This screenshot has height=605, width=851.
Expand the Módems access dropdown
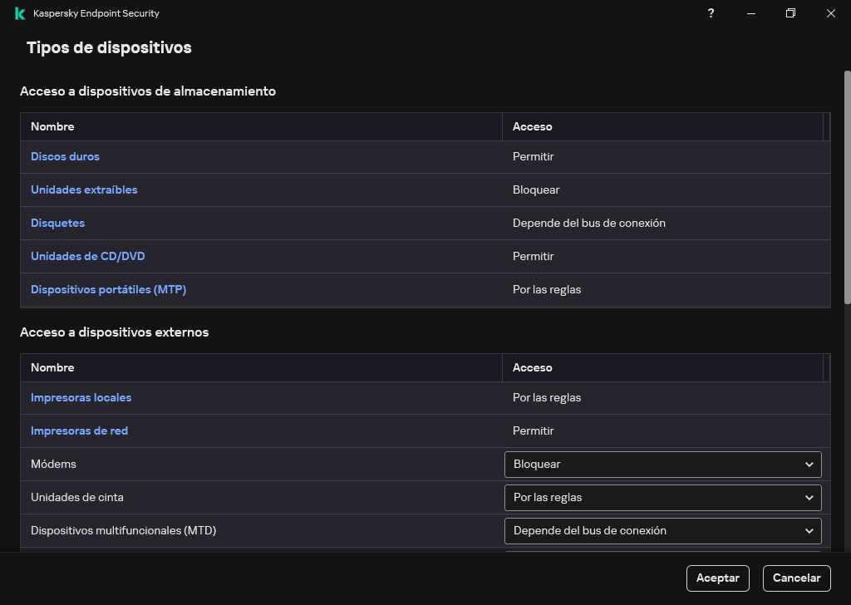click(662, 464)
